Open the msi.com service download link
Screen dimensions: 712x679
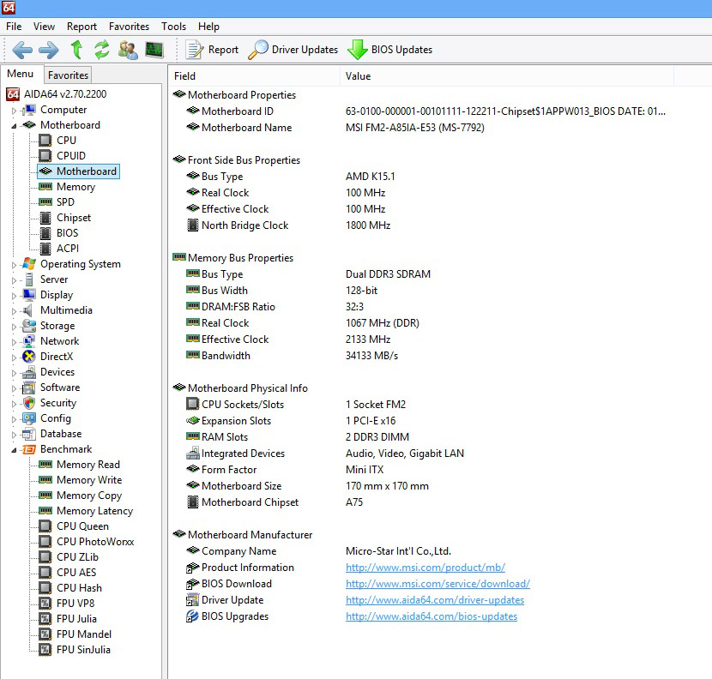click(437, 584)
